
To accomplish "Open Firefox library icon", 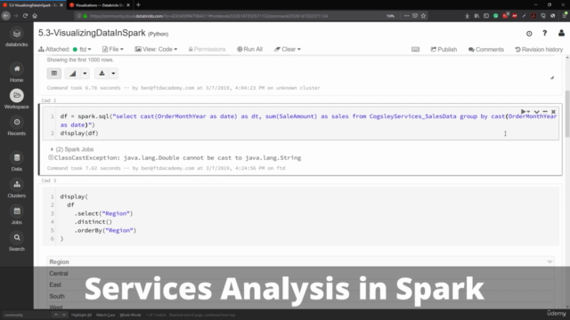I will pyautogui.click(x=476, y=16).
